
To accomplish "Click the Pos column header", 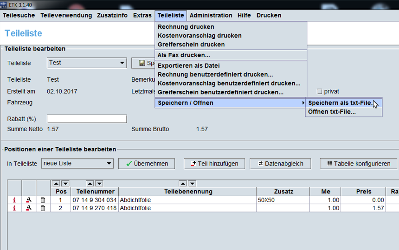I will pos(61,192).
